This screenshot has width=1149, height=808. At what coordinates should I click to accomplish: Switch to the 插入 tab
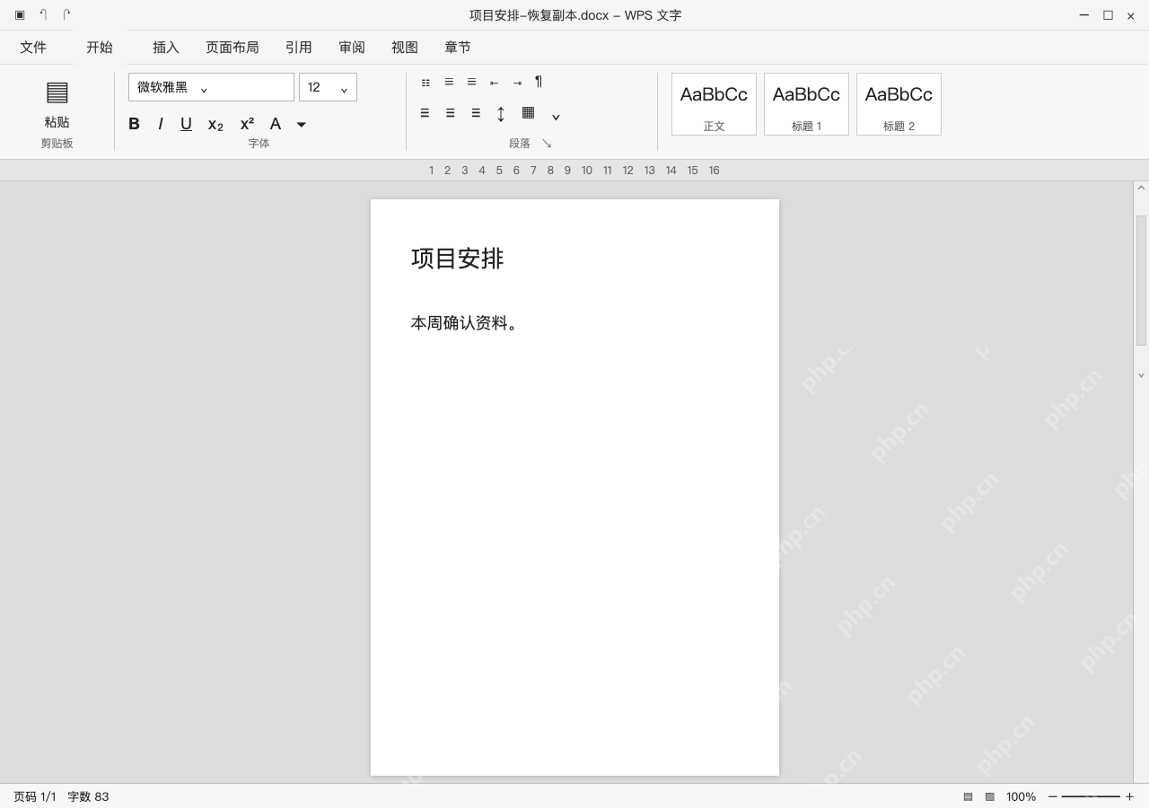166,48
